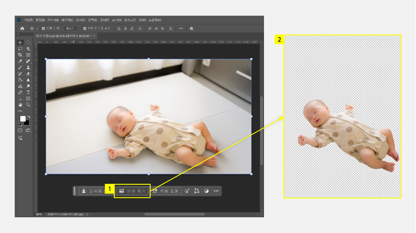Select the Rectangle shape tool
Image resolution: width=416 pixels, height=233 pixels.
click(x=28, y=99)
